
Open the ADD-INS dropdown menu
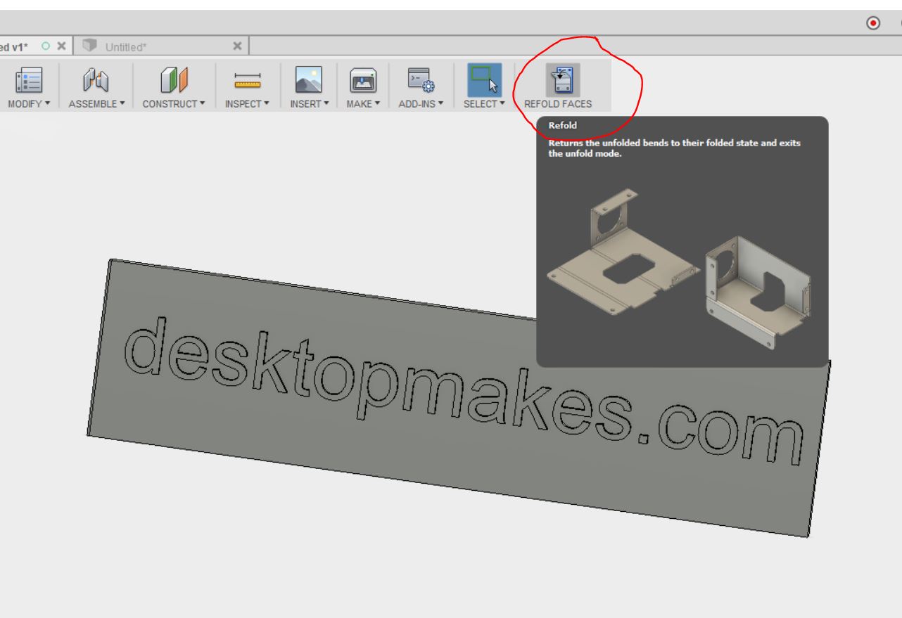point(421,104)
